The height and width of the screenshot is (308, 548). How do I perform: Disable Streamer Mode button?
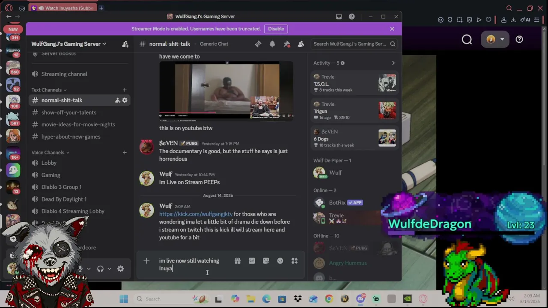point(276,29)
